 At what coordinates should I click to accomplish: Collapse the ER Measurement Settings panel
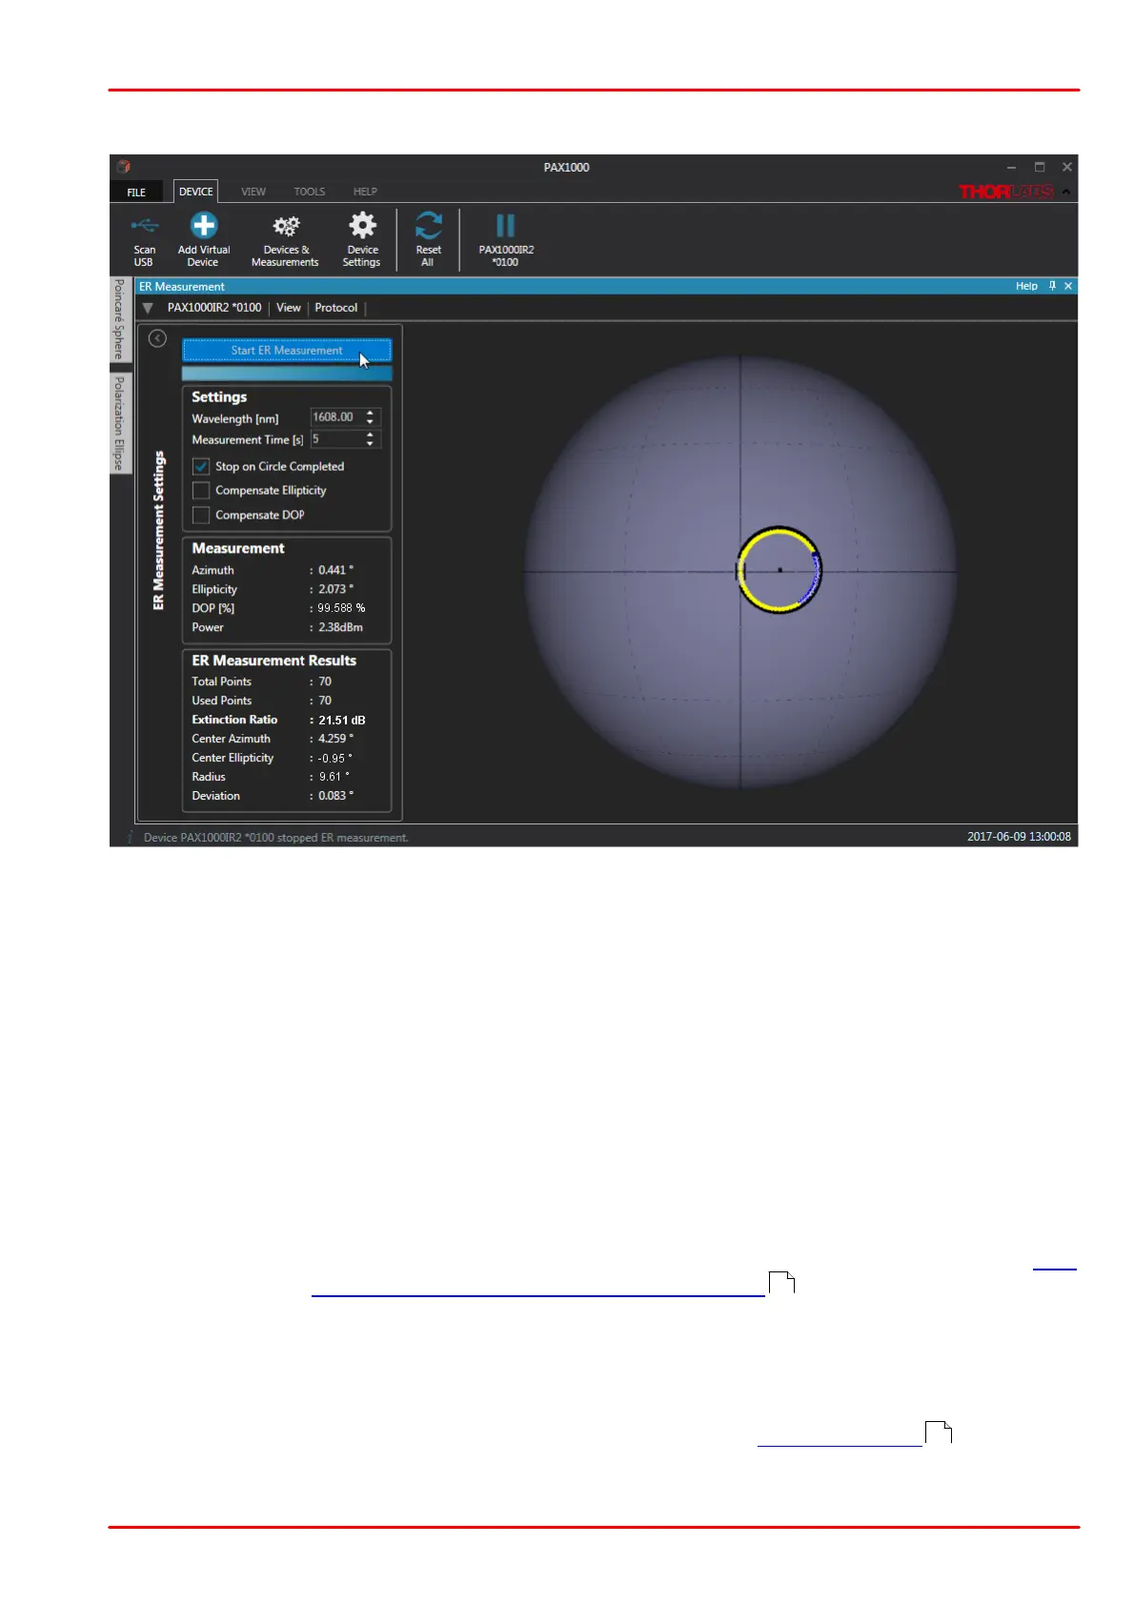(x=158, y=338)
